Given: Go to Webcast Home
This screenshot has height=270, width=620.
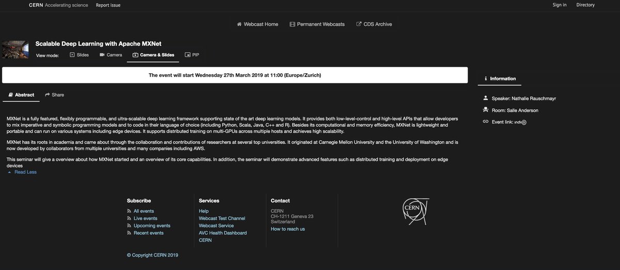Looking at the screenshot, I should [258, 24].
